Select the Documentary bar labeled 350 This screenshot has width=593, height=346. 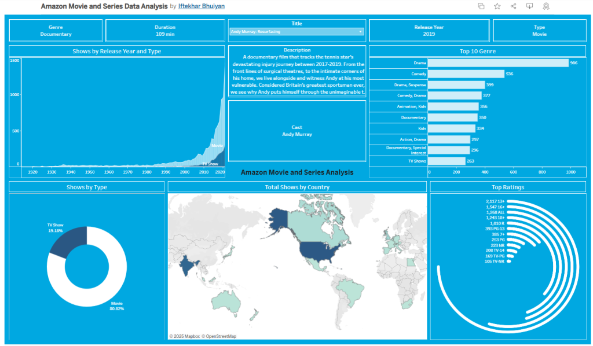[x=453, y=117]
